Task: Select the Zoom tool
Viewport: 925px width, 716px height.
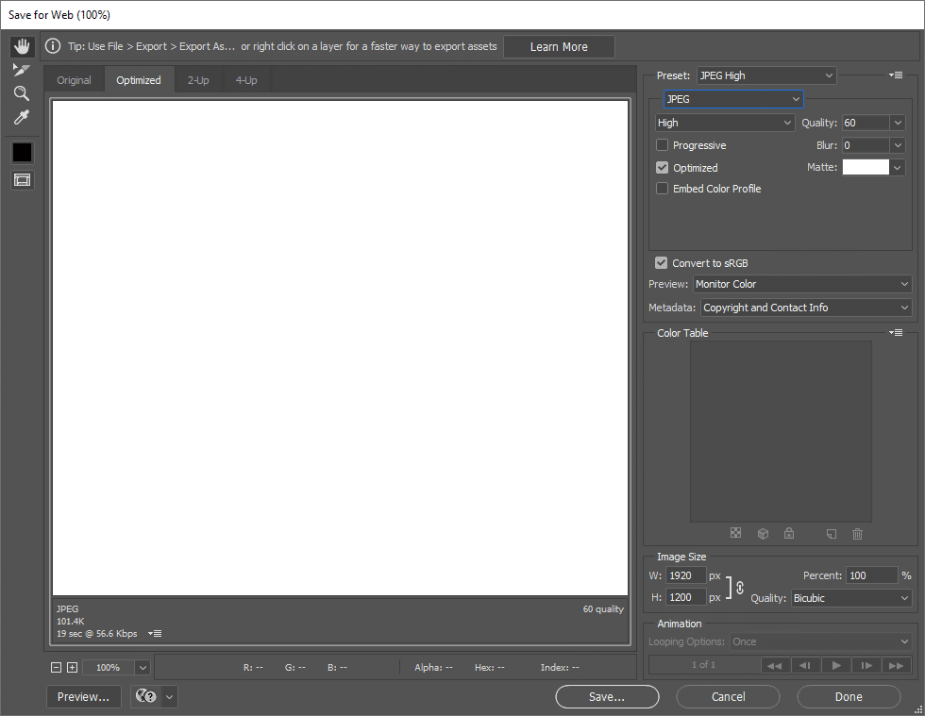Action: tap(22, 92)
